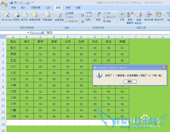Import data from Access
Screen dimensions: 170x132
coord(7,16)
